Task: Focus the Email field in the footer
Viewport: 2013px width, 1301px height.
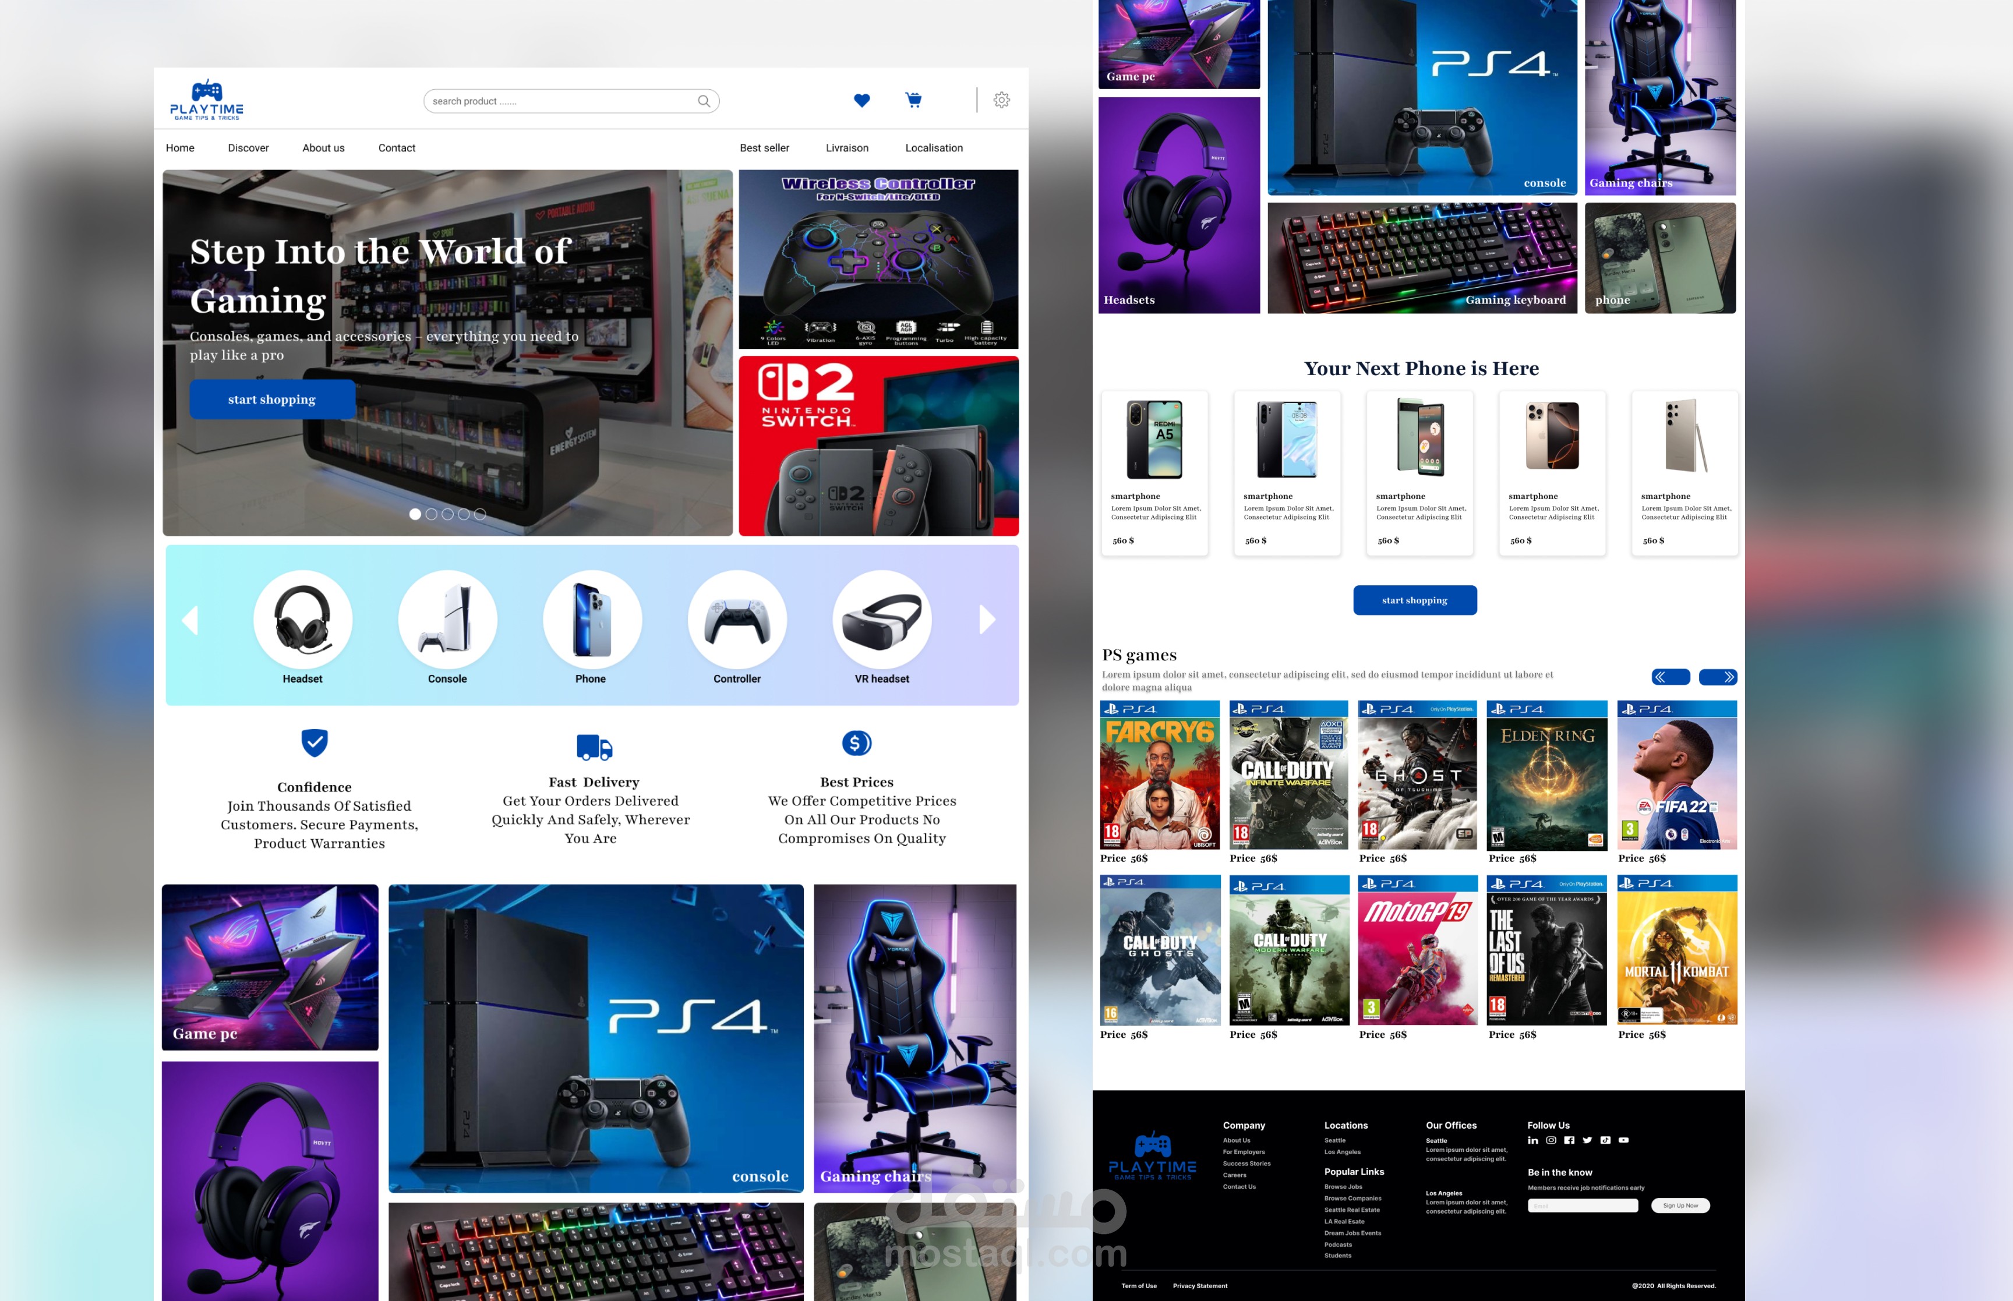Action: click(x=1583, y=1205)
